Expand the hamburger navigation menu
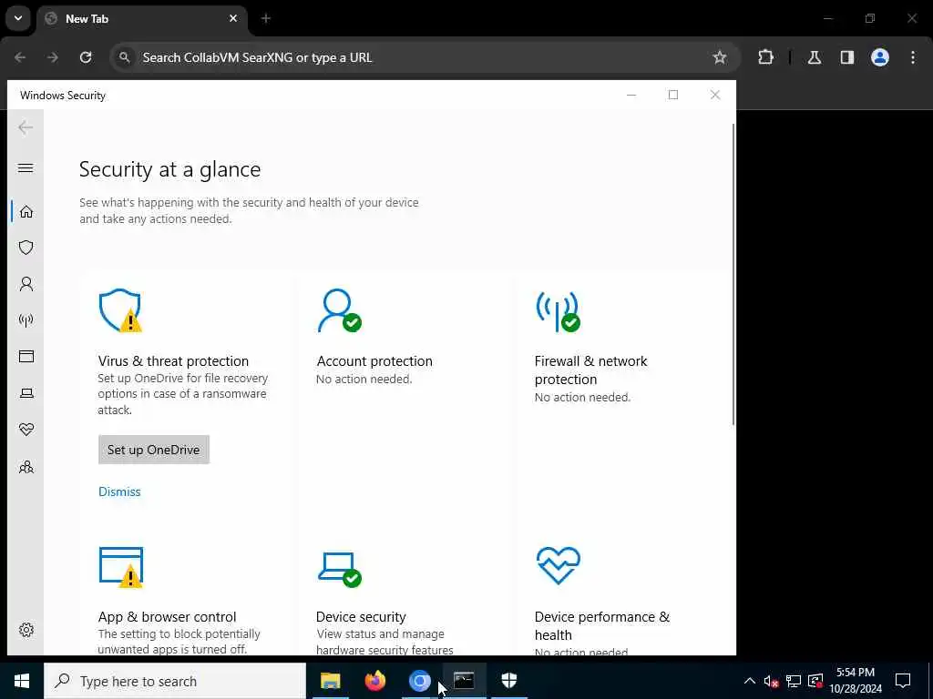Screen dimensions: 933x699 coord(26,168)
